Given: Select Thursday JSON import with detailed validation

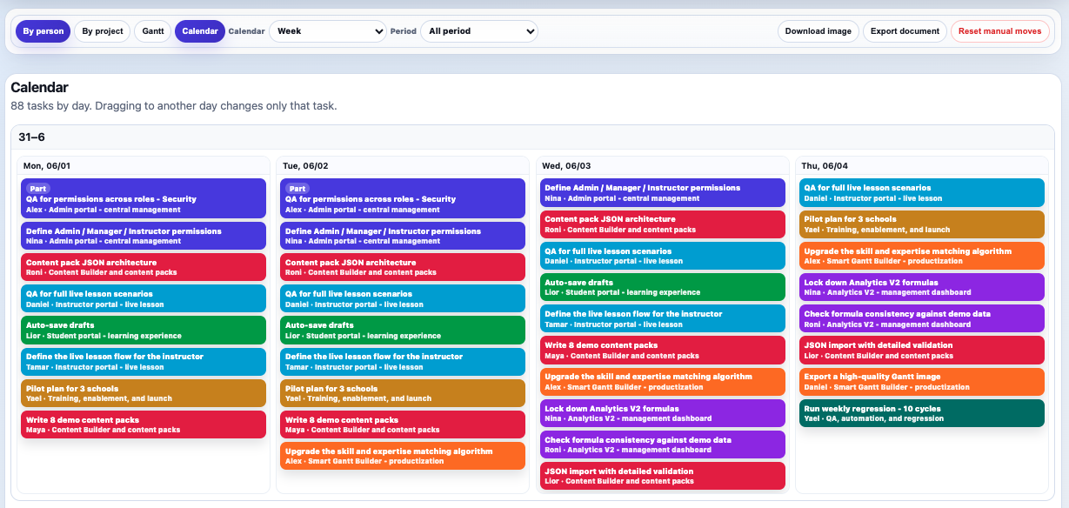Looking at the screenshot, I should coord(921,350).
